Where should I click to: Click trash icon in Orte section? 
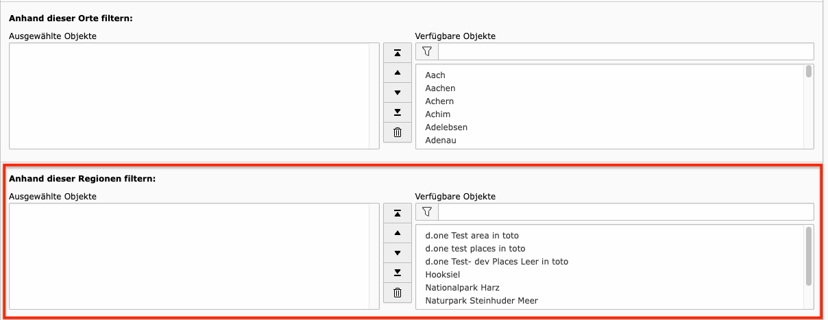(397, 132)
